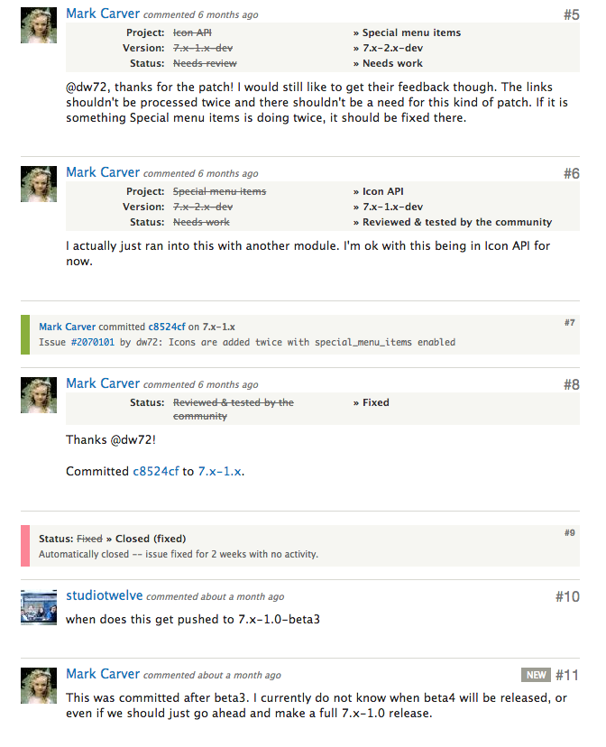Click Mark Carver's name in commit entry #7
This screenshot has height=747, width=606.
pyautogui.click(x=67, y=327)
